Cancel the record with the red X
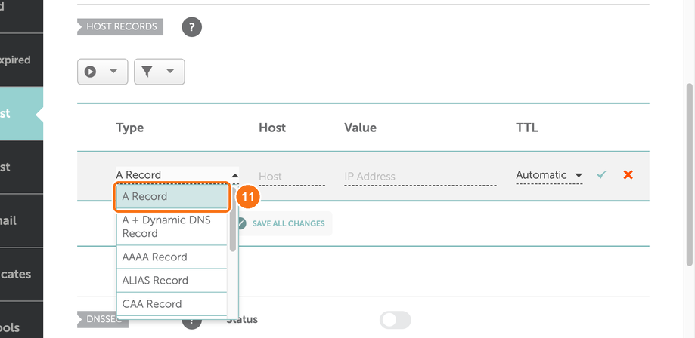Screen dimensions: 695x338 coord(628,175)
